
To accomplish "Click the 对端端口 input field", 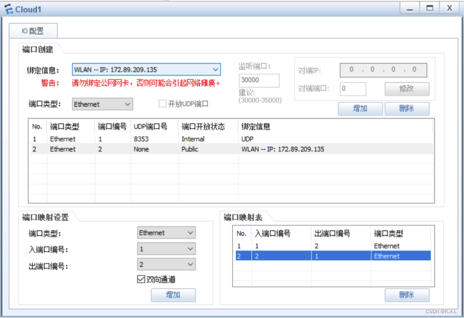I will tap(353, 89).
